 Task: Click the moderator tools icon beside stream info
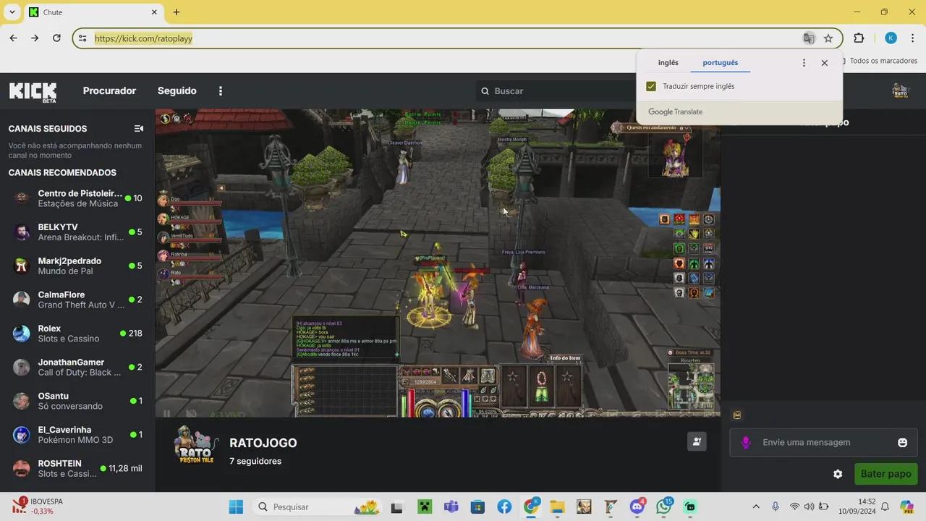[697, 441]
